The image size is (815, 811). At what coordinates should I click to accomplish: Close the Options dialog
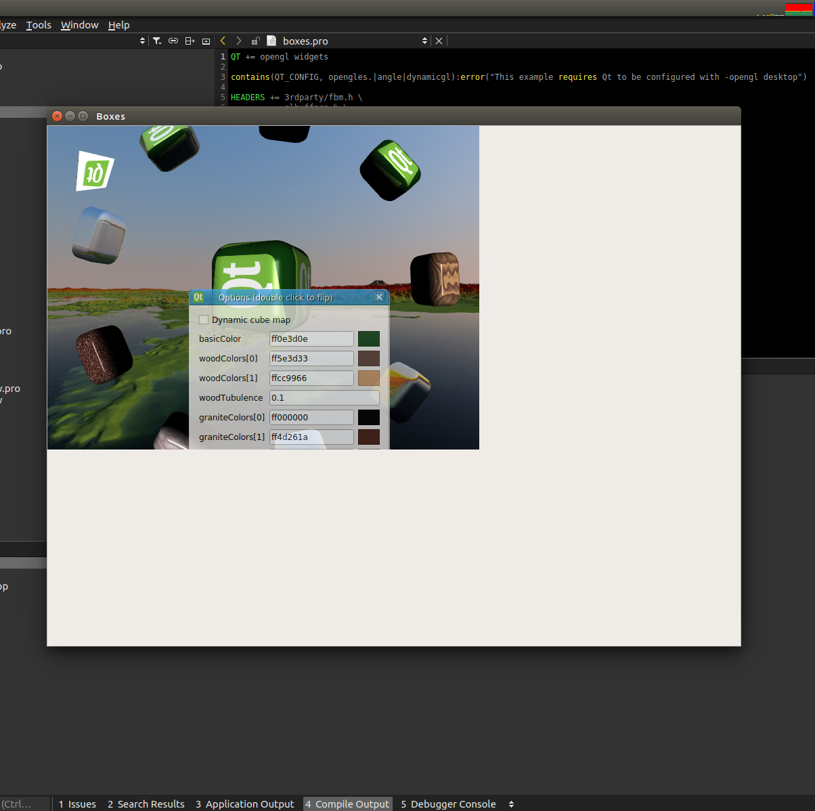pos(379,297)
